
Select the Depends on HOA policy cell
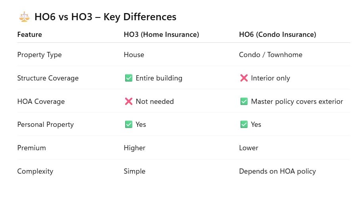(x=277, y=171)
